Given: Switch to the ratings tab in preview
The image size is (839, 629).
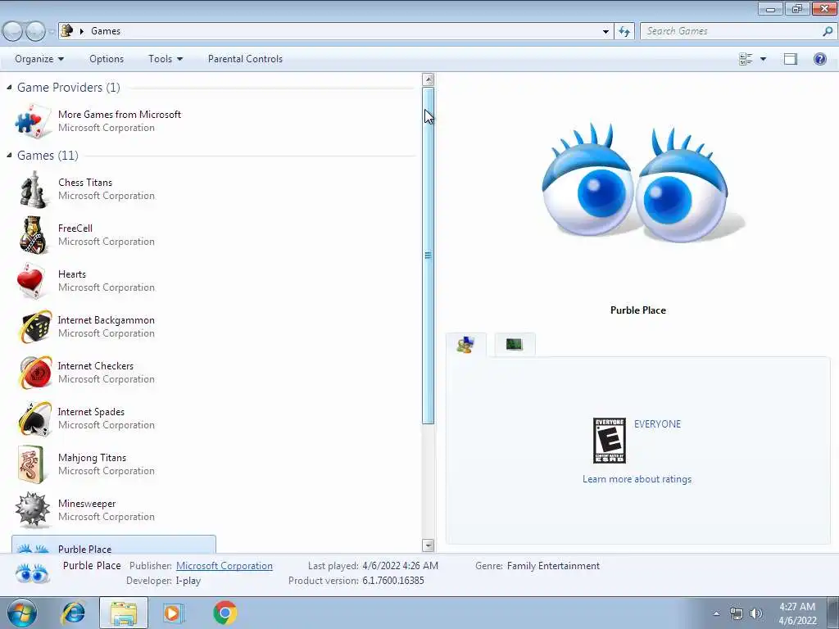Looking at the screenshot, I should tap(465, 345).
